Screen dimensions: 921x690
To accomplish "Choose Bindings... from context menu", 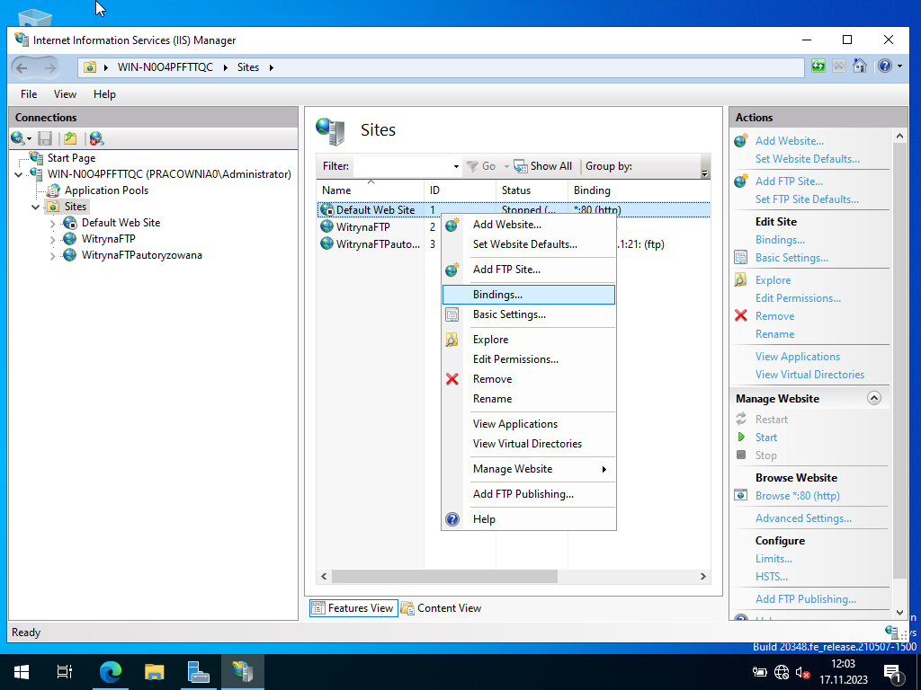I will 529,295.
